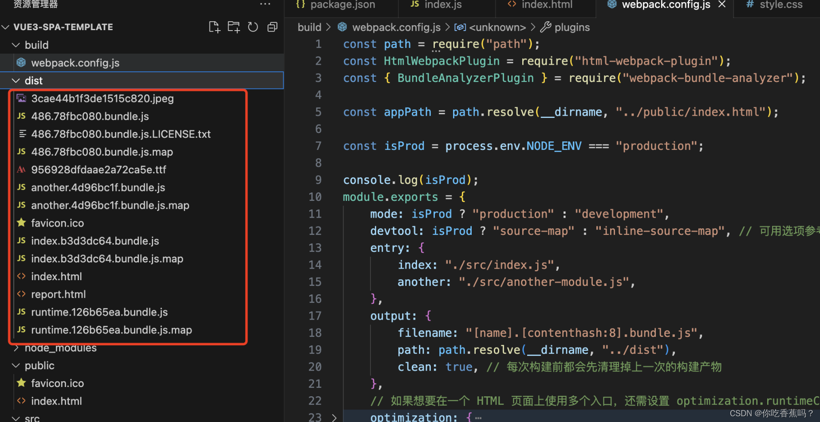This screenshot has width=820, height=422.
Task: Click "[name].[contenthash:8].bundle.js" filename string
Action: pos(581,333)
